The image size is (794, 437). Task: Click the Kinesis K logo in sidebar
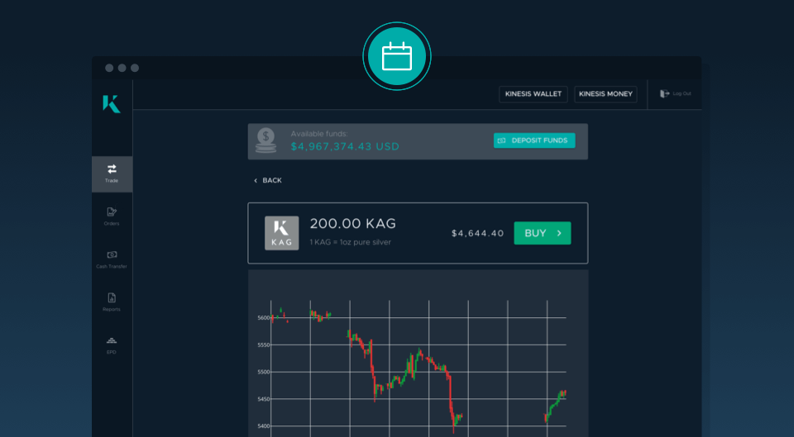[112, 104]
